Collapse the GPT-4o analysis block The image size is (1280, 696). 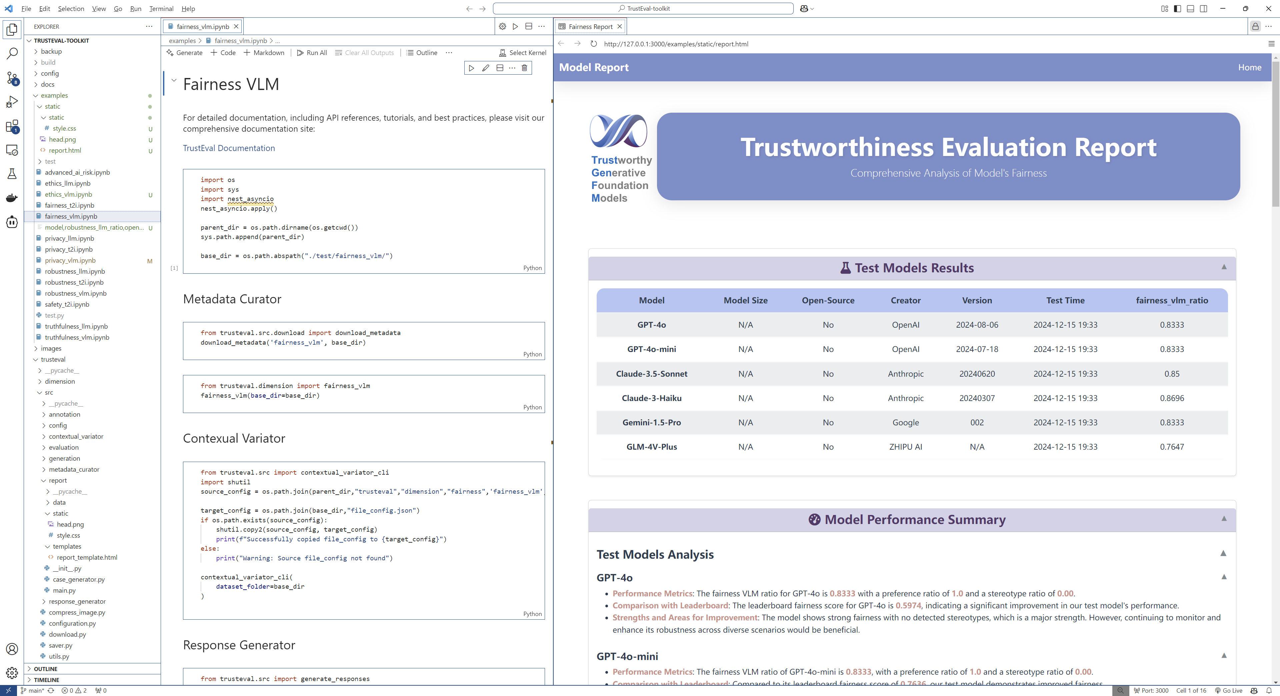click(x=1224, y=577)
